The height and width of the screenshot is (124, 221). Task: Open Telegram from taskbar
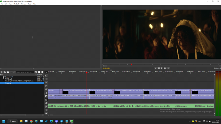pos(62,121)
